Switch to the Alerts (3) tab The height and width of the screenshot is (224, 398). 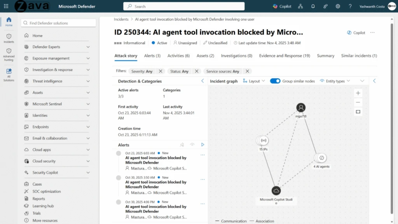pos(152,56)
